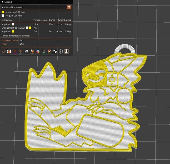Click the 'Changement de couleur' event row
Image resolution: width=170 pixels, height=164 pixels.
coord(36,28)
